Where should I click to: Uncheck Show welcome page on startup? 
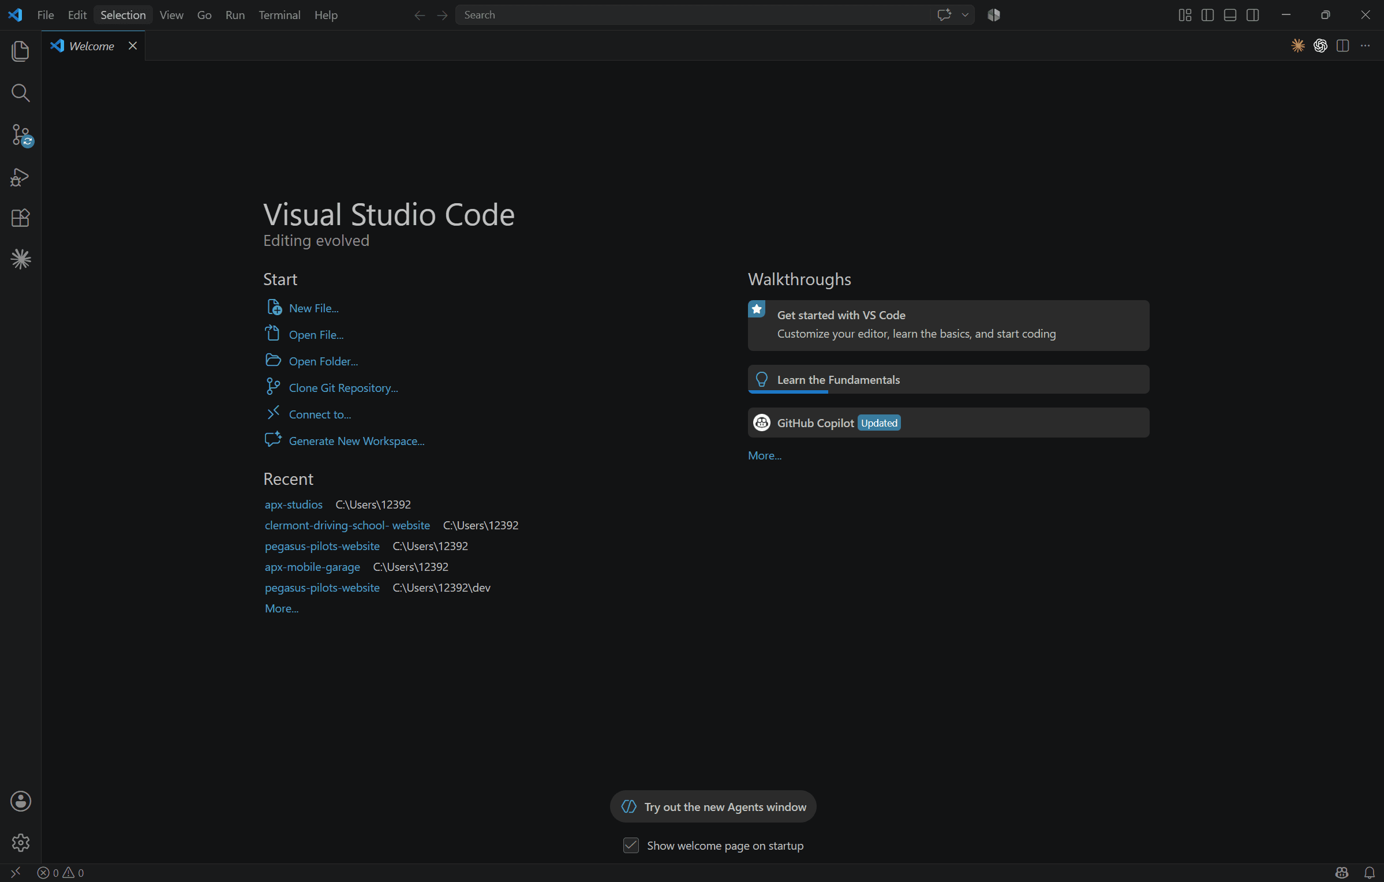point(631,846)
